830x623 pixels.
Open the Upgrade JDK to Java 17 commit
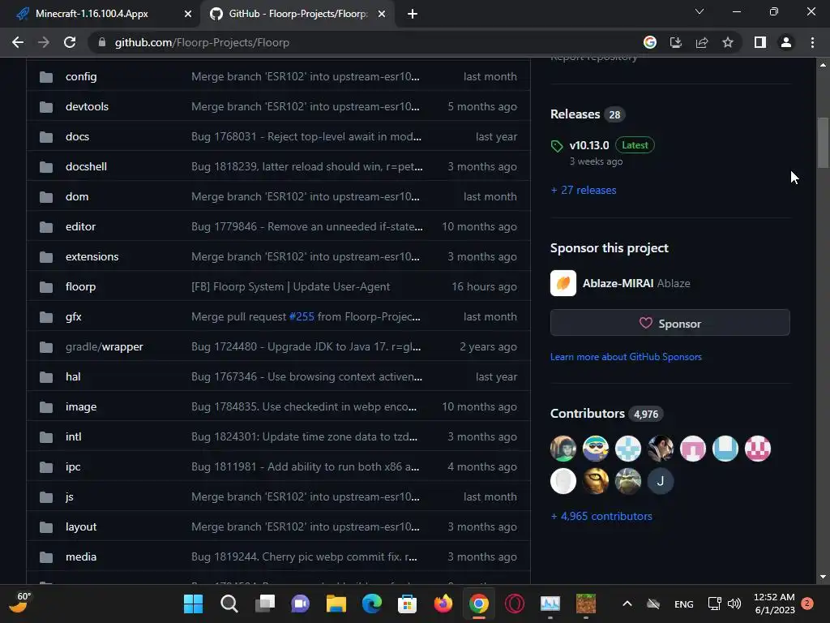click(x=306, y=346)
